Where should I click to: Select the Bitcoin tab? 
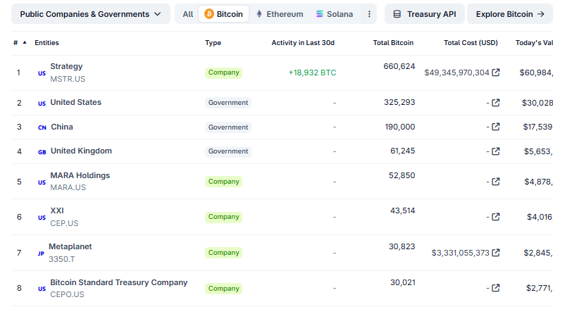point(224,14)
